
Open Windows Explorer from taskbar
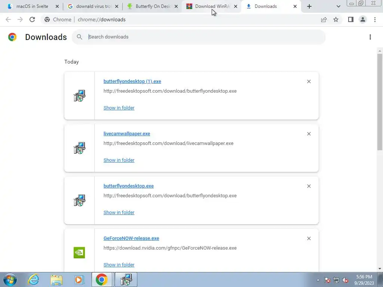(56, 280)
